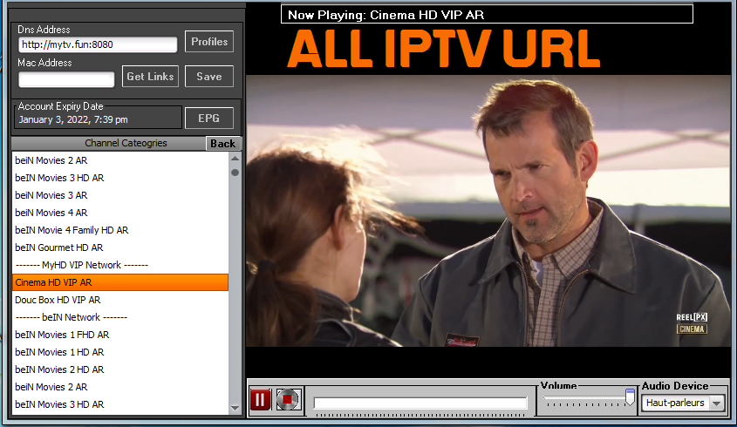Select lower beiN Movies 2 AR channel
The height and width of the screenshot is (427, 737).
(120, 387)
